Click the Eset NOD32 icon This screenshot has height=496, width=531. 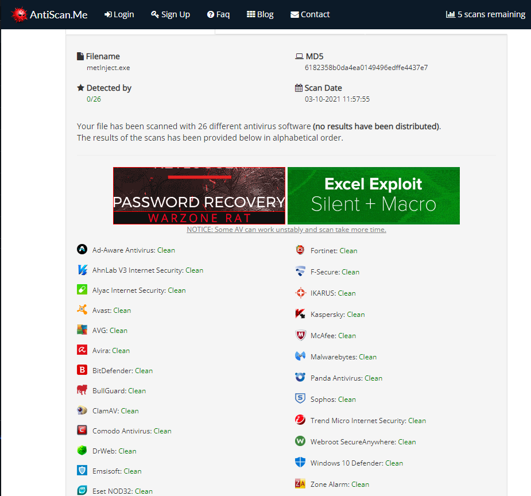[82, 490]
